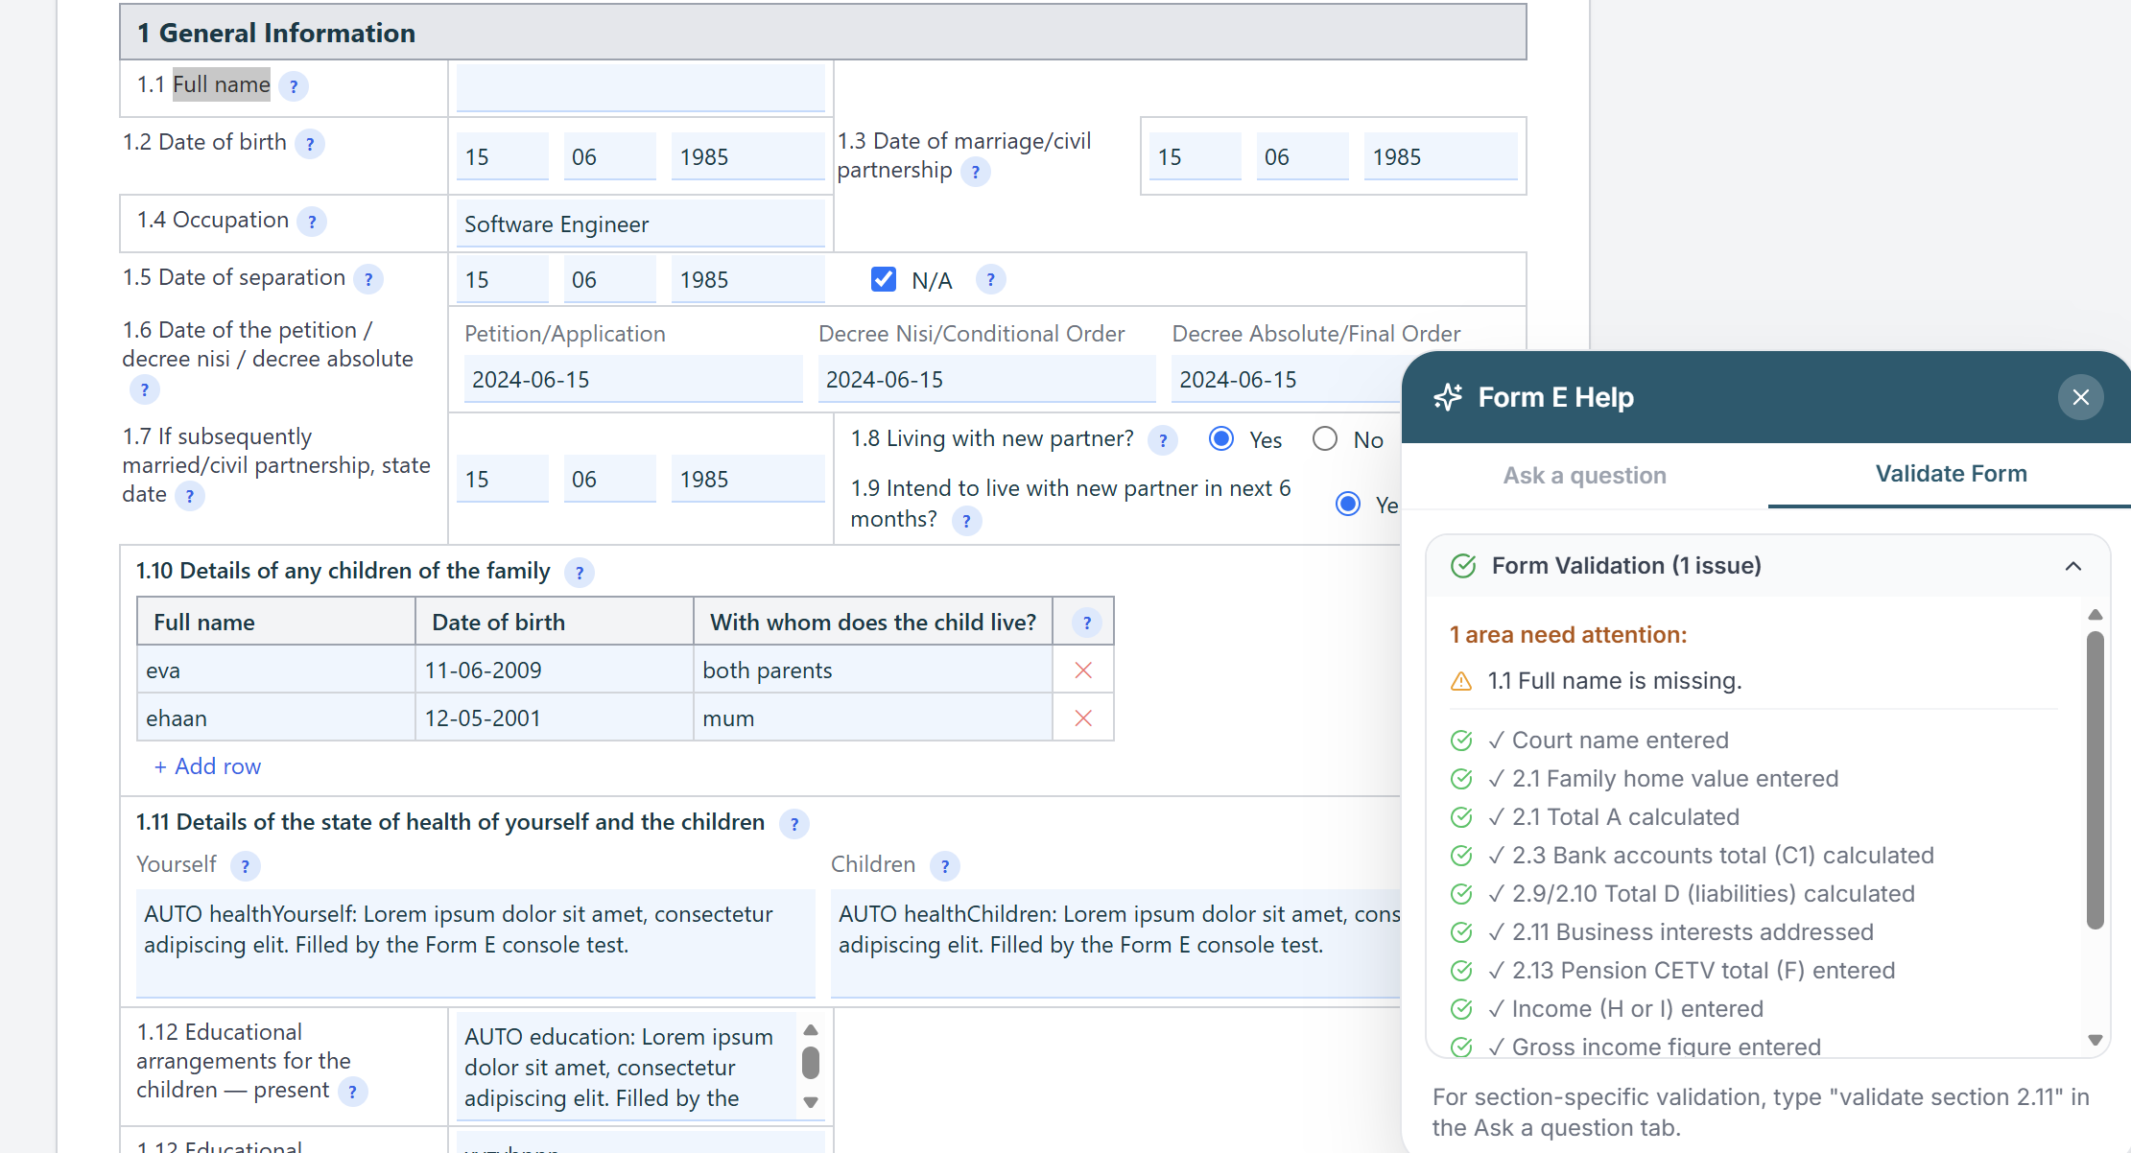2131x1153 pixels.
Task: Switch to Validate Form tab
Action: [x=1951, y=474]
